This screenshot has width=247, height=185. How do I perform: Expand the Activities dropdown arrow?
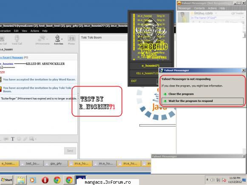[x=62, y=39]
